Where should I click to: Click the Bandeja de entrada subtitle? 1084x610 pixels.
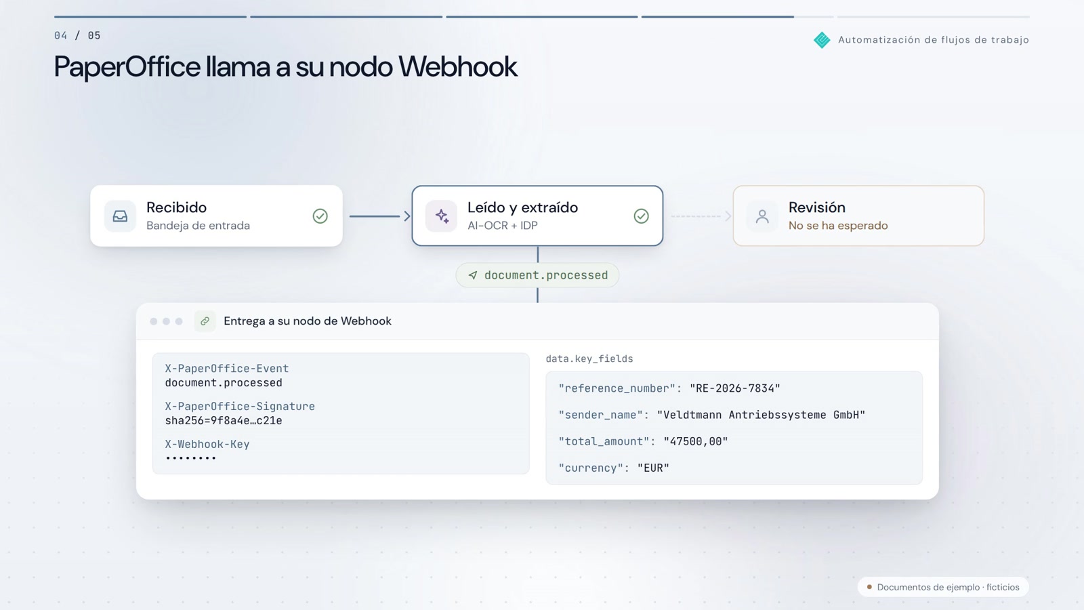pyautogui.click(x=198, y=226)
